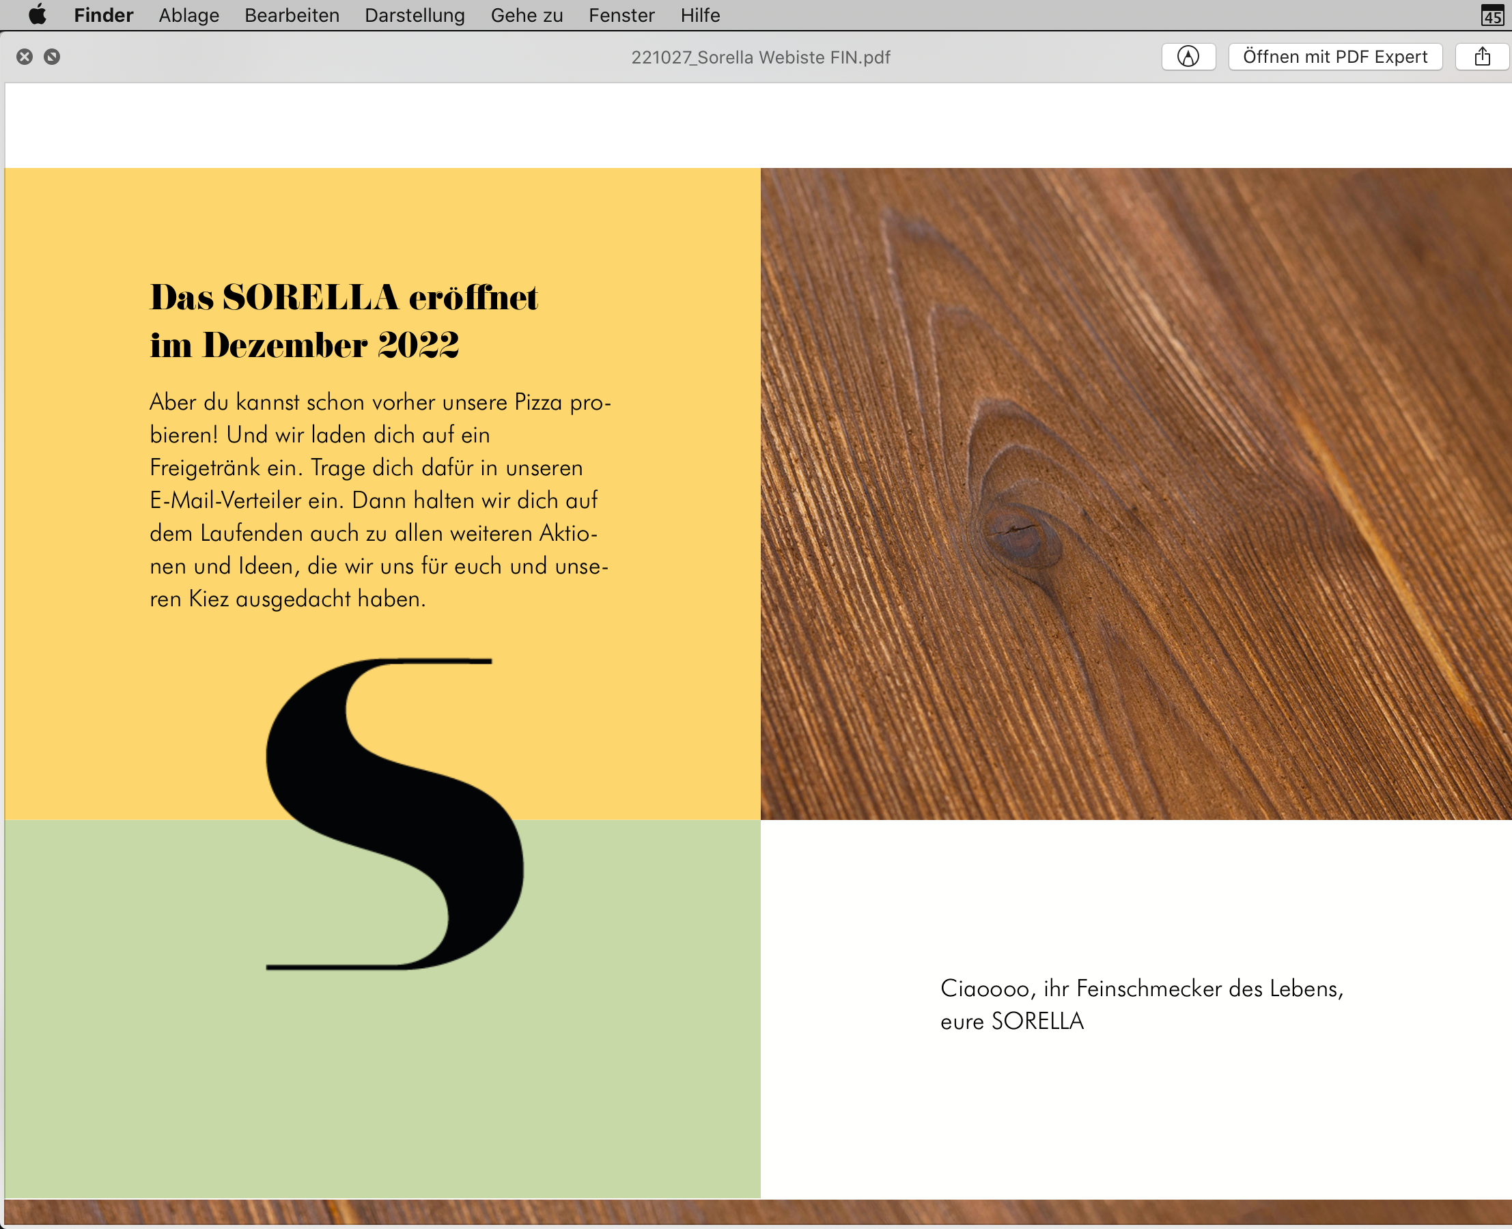Click the Share icon button
The image size is (1512, 1229).
[x=1481, y=57]
